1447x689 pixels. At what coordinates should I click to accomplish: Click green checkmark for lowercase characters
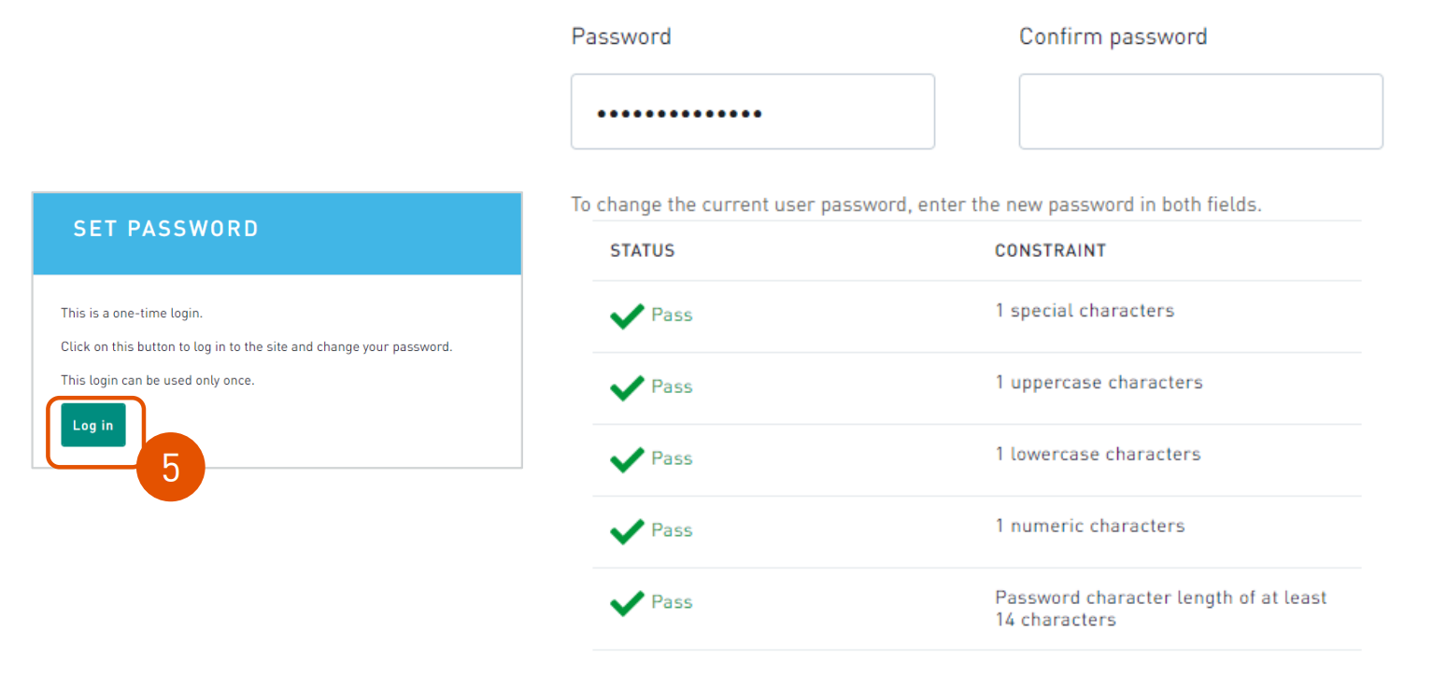coord(627,459)
